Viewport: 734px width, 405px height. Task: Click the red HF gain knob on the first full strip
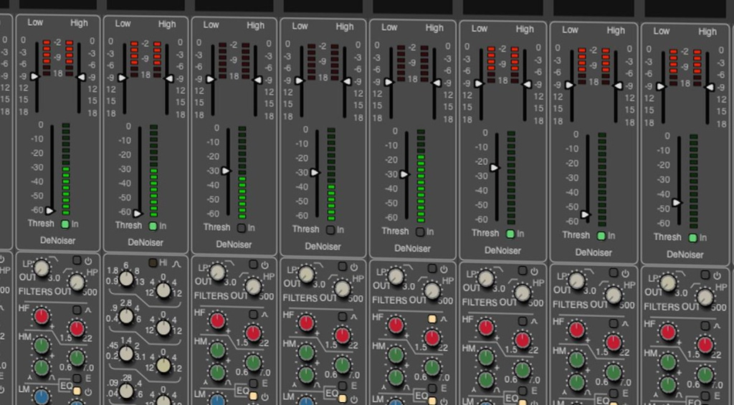41,315
